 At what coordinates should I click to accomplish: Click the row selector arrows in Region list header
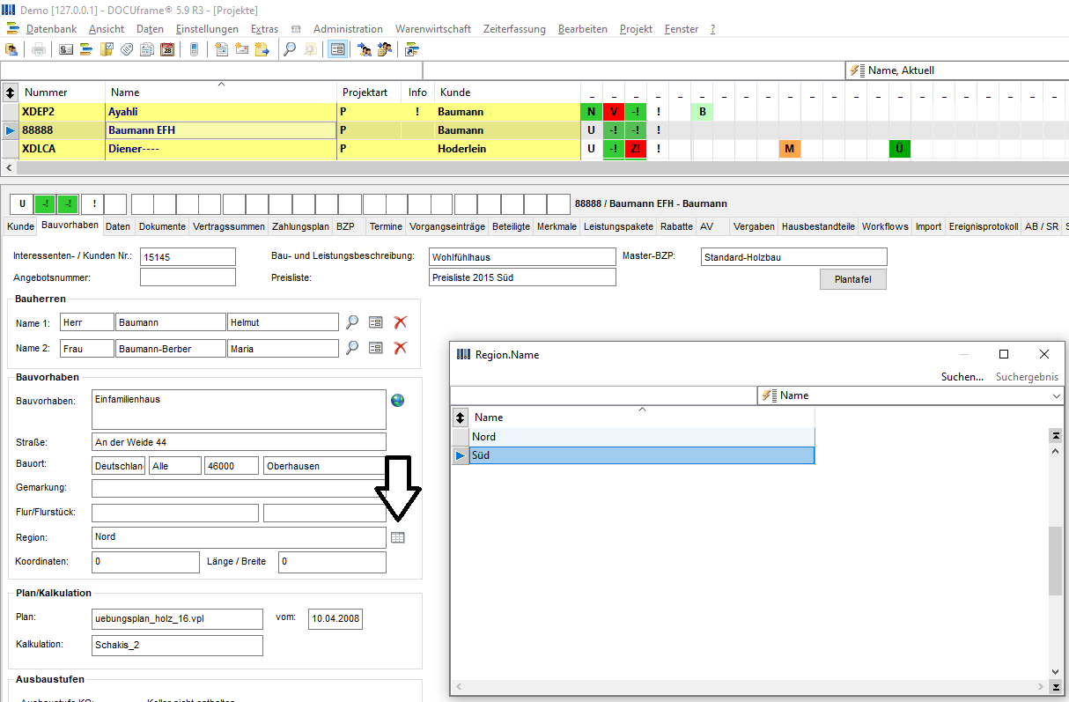click(460, 418)
